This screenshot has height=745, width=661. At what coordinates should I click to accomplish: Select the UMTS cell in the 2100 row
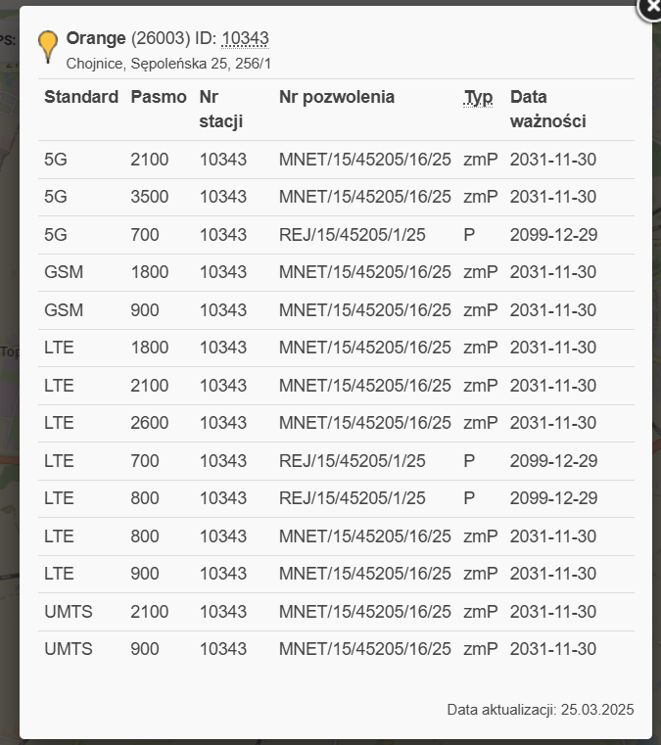tap(70, 612)
